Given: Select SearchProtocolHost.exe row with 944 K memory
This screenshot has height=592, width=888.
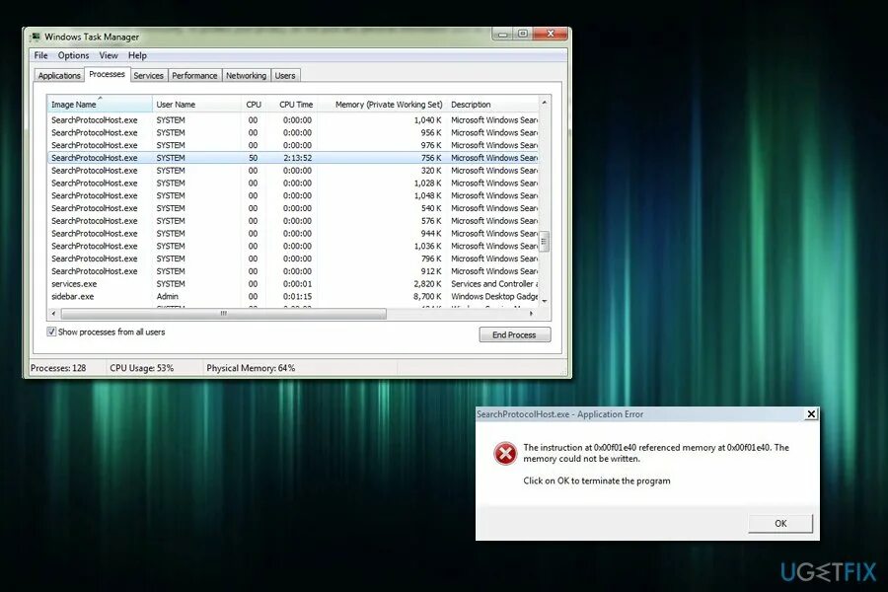Looking at the screenshot, I should coord(293,234).
